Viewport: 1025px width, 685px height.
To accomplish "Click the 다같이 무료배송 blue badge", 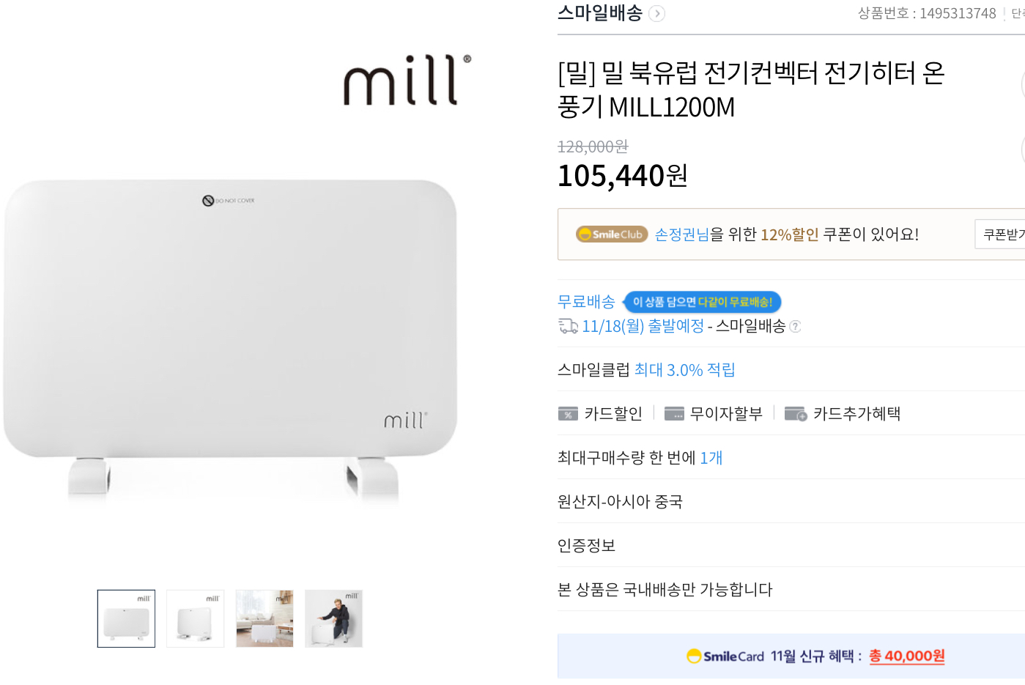I will [703, 302].
